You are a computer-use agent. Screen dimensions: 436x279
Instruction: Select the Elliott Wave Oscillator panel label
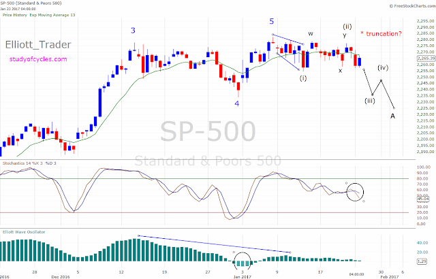[x=24, y=232]
